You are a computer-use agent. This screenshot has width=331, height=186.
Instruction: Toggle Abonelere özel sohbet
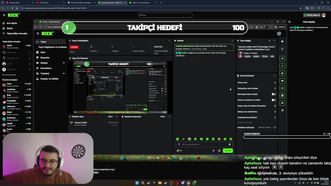[x=273, y=94]
